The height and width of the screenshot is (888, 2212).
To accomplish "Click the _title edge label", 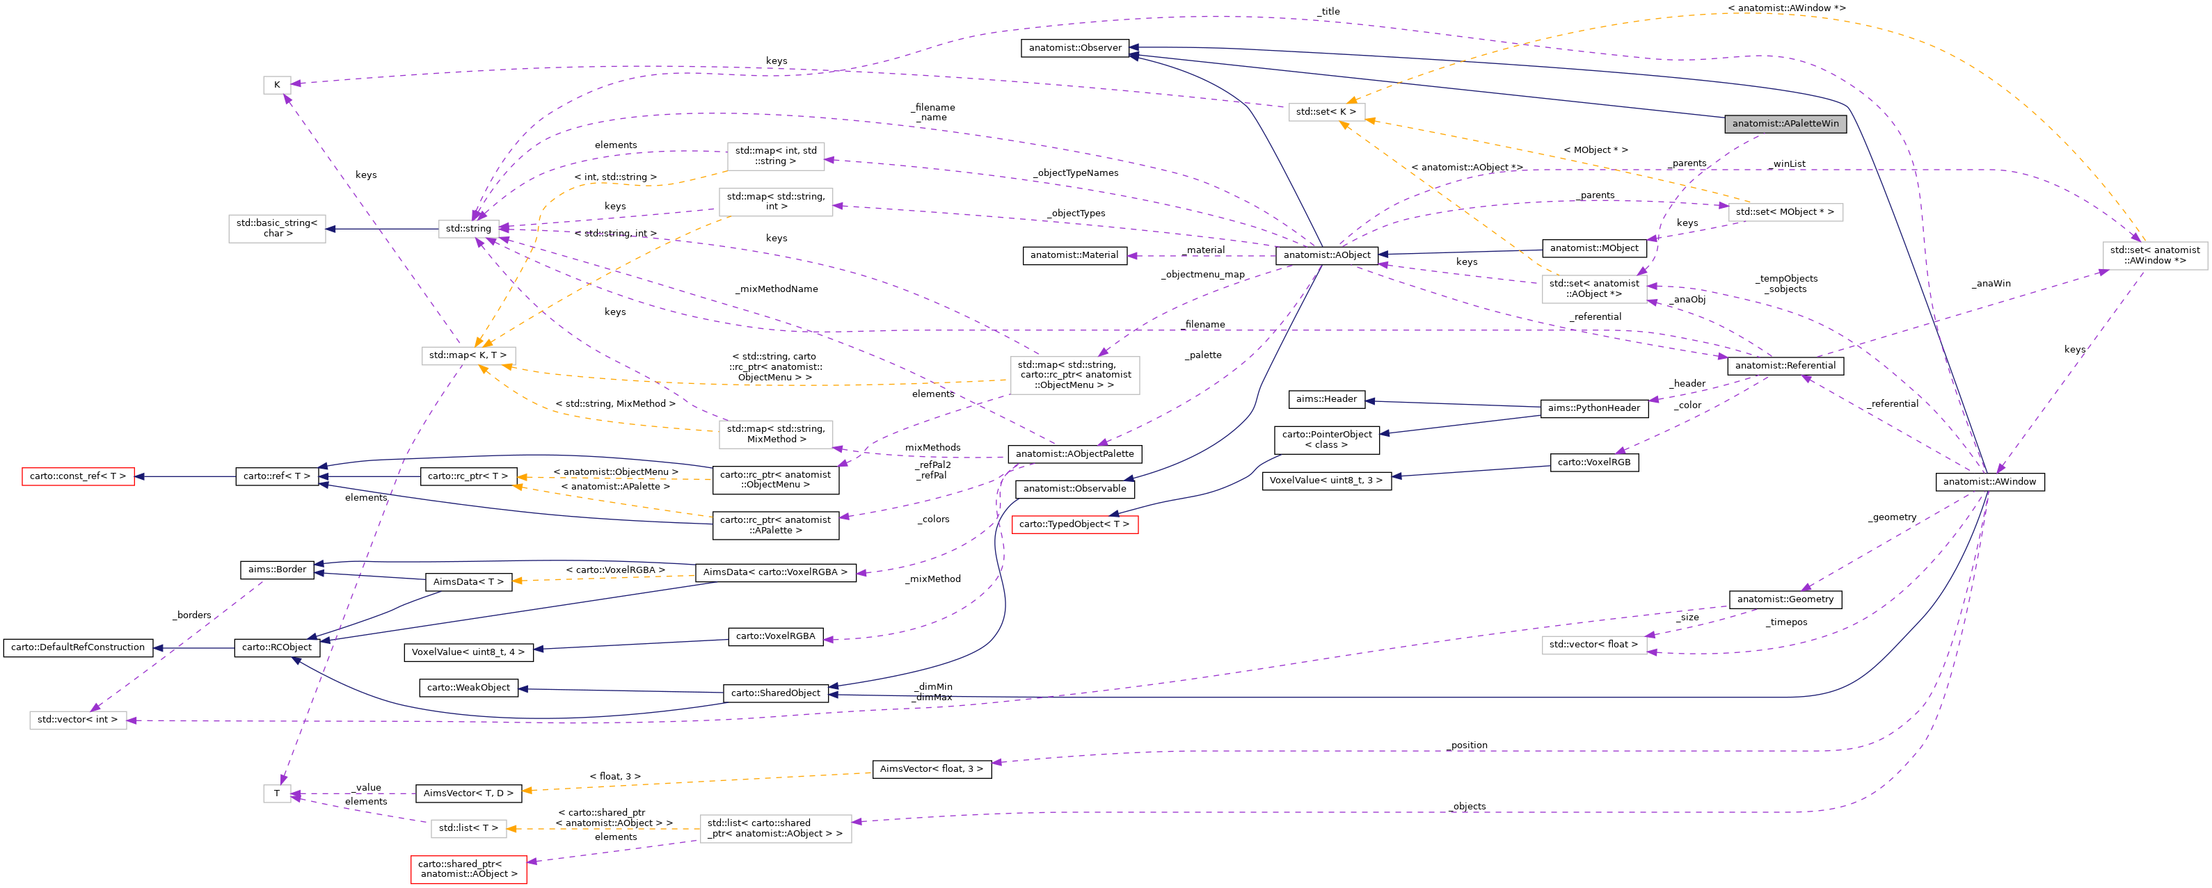I will pyautogui.click(x=1328, y=12).
